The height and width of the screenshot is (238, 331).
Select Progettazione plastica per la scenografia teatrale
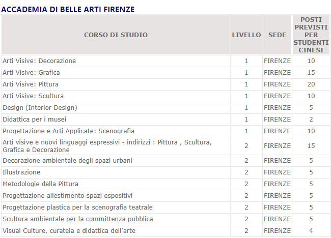pyautogui.click(x=77, y=207)
